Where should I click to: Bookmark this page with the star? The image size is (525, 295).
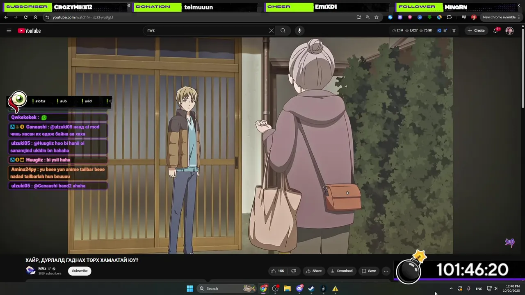tap(377, 17)
